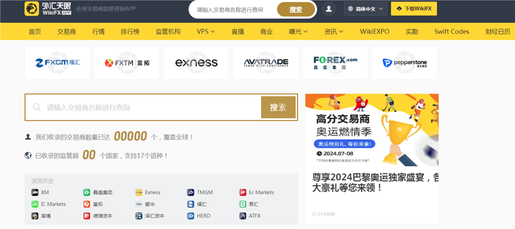Open the 嘉盛集团 icon in history
This screenshot has width=515, height=229.
click(x=87, y=192)
